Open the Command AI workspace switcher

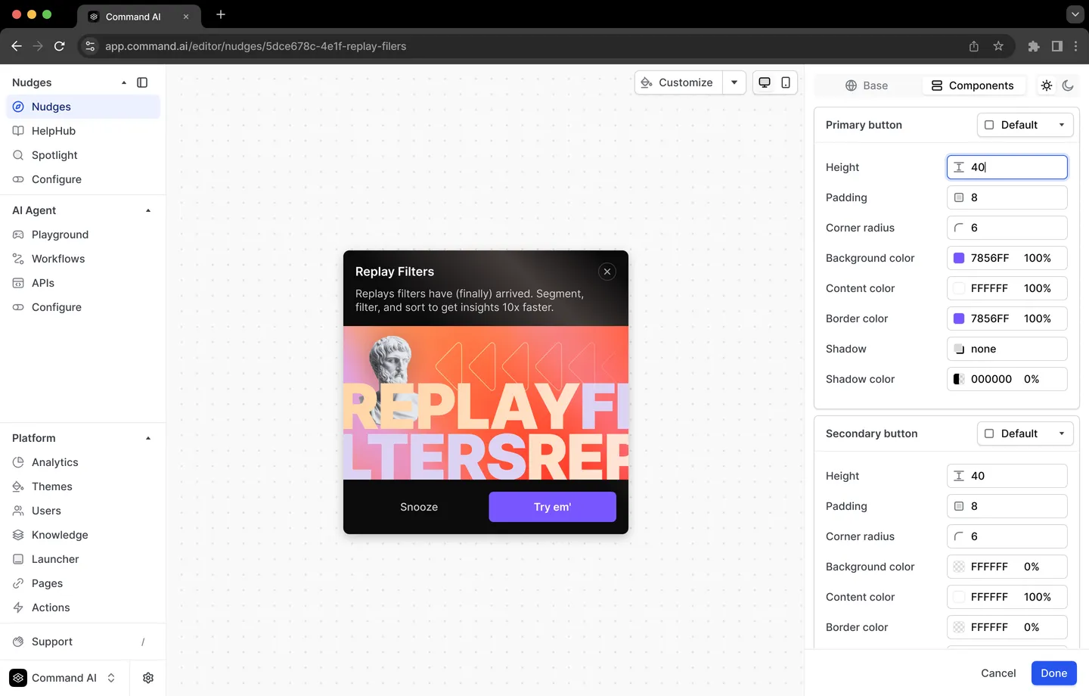click(x=64, y=678)
